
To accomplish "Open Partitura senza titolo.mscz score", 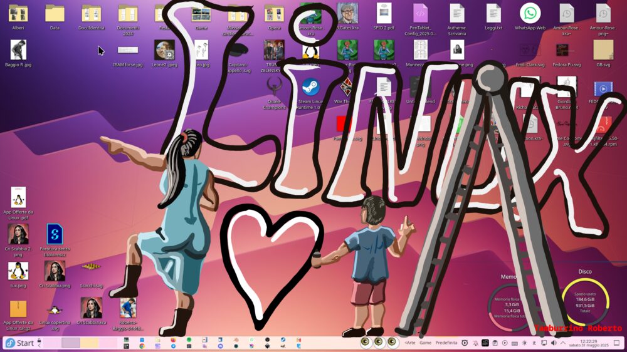I will coord(55,240).
